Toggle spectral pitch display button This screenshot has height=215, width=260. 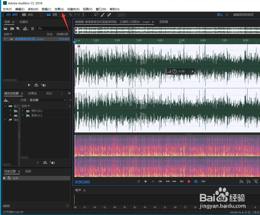pyautogui.click(x=55, y=14)
